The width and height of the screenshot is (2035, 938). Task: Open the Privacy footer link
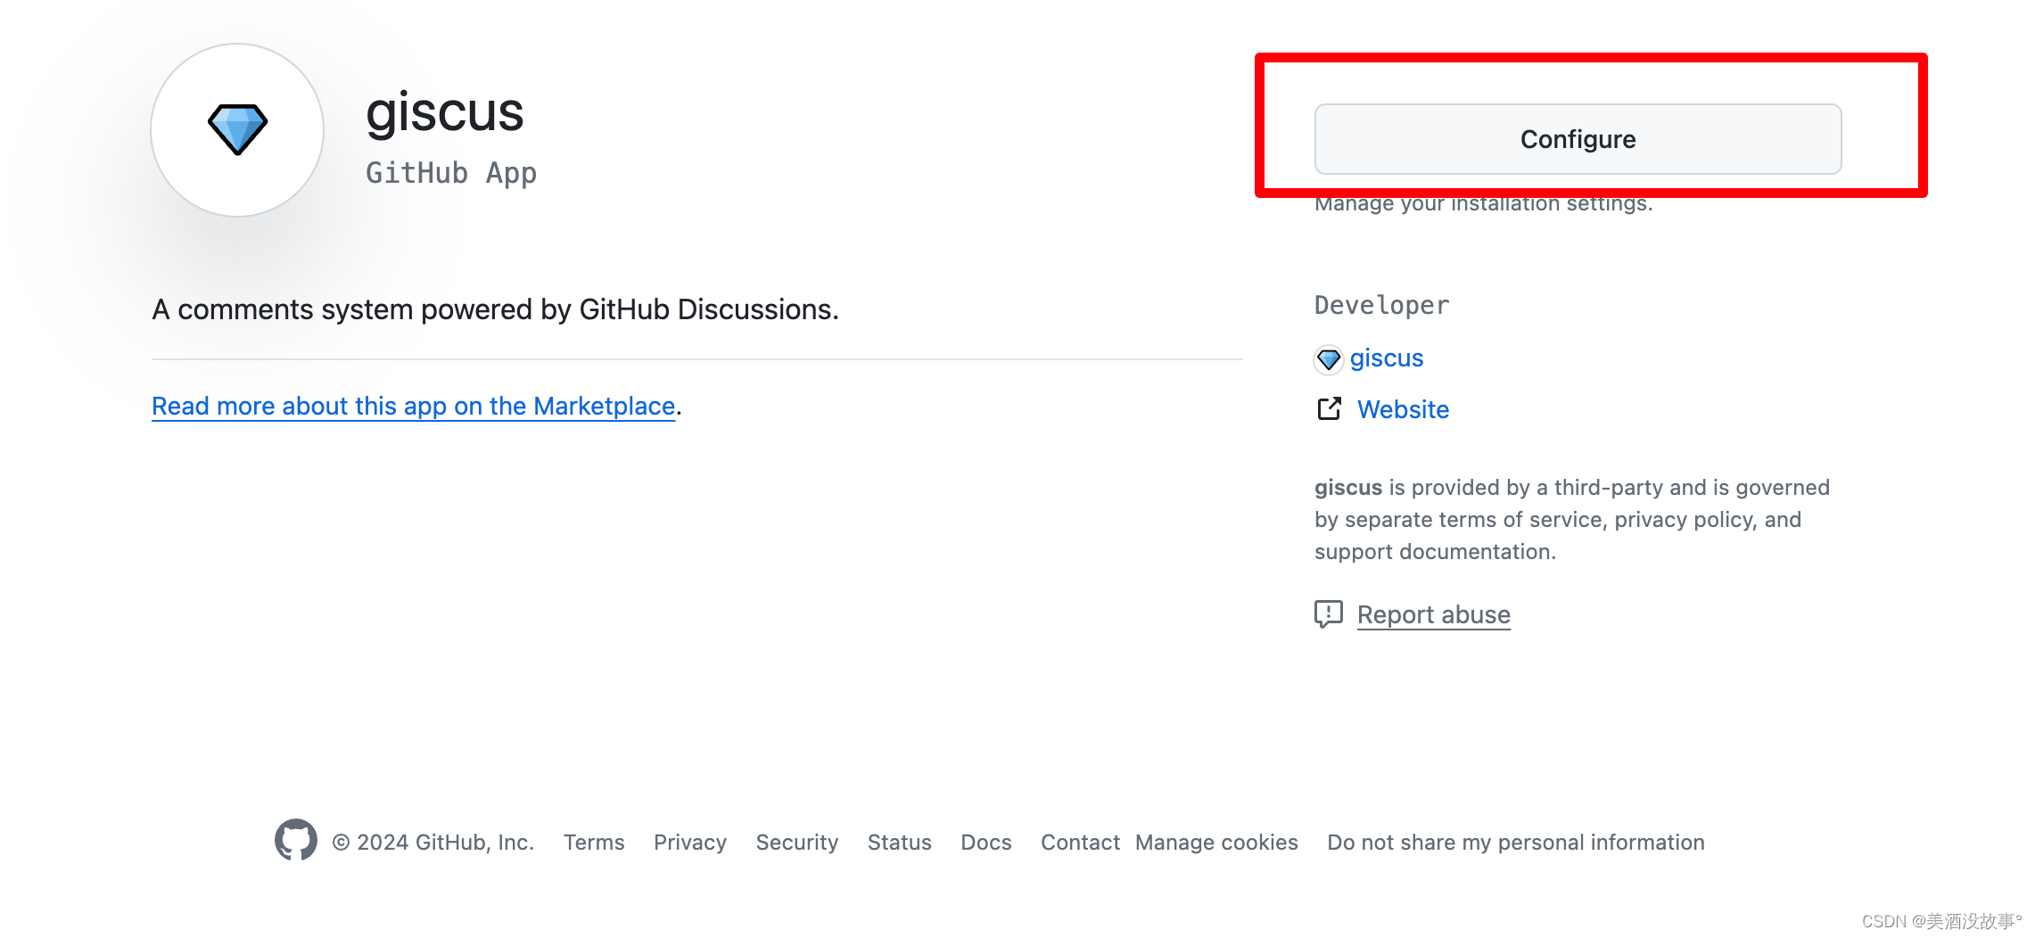[x=690, y=843]
